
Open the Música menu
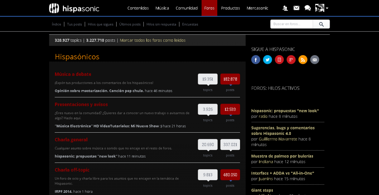(x=162, y=8)
